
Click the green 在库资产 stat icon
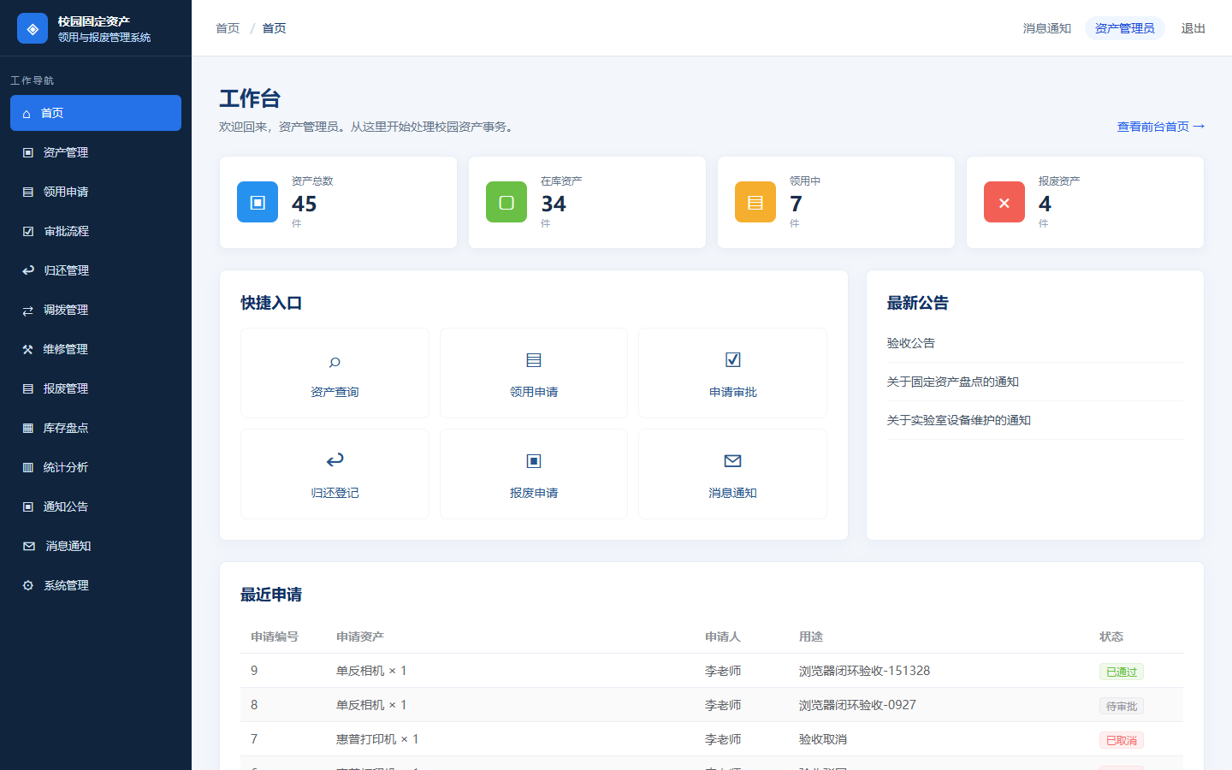(506, 202)
